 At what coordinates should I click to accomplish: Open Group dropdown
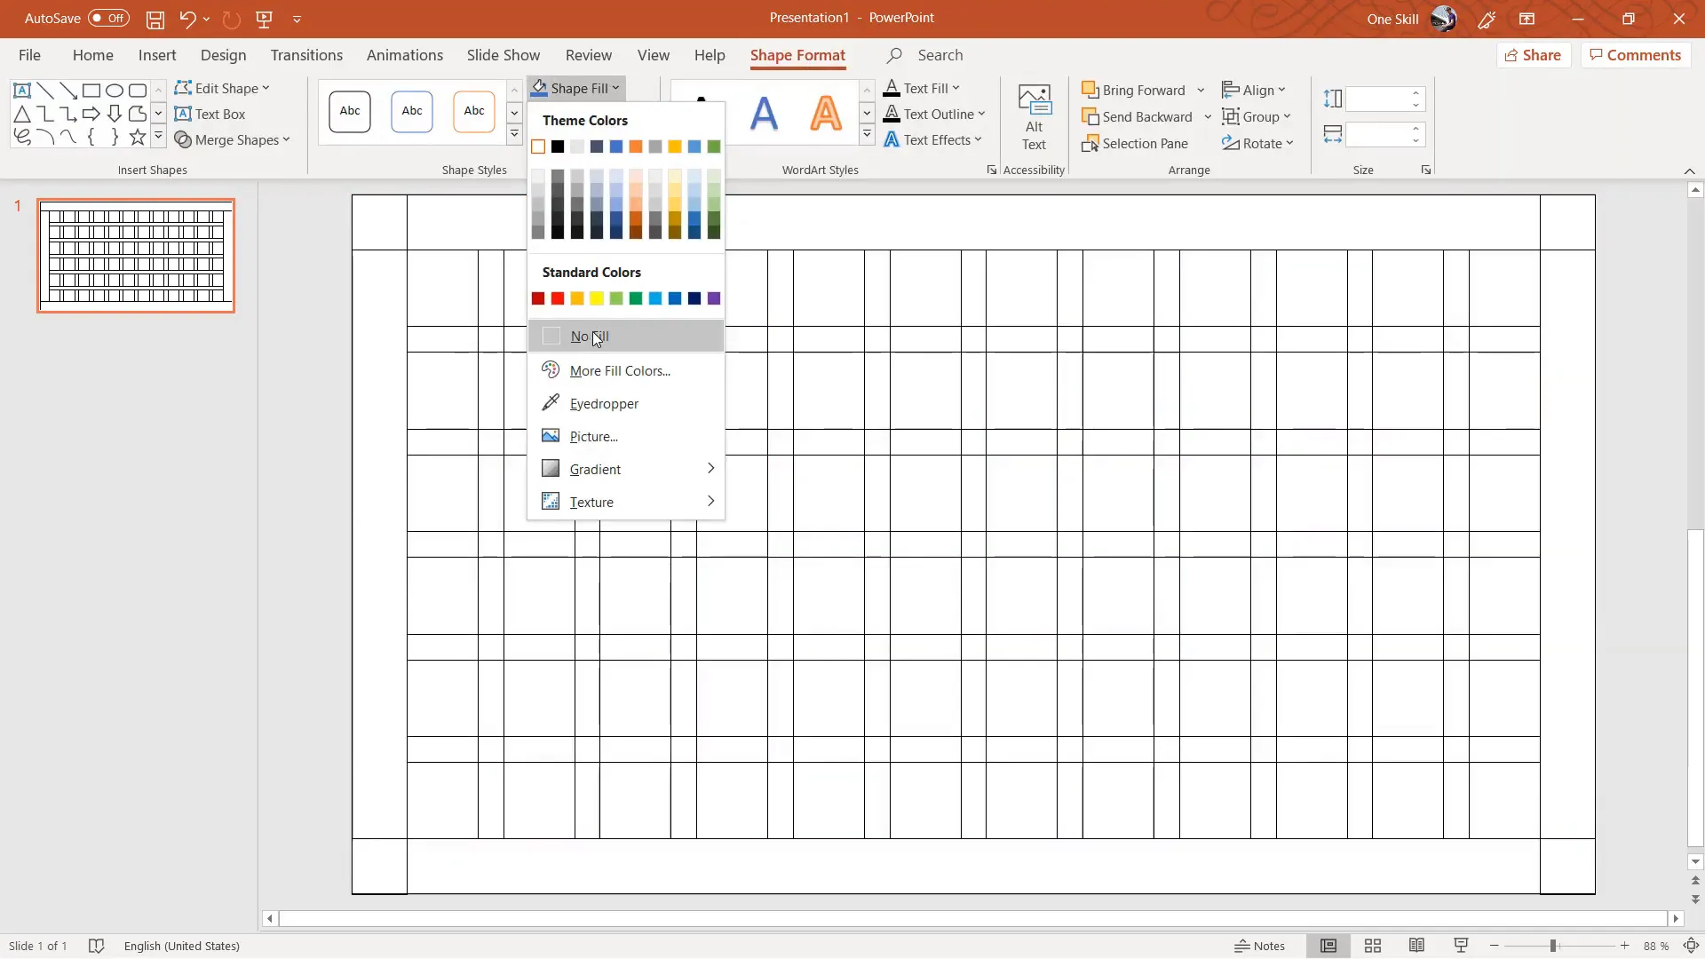point(1257,116)
